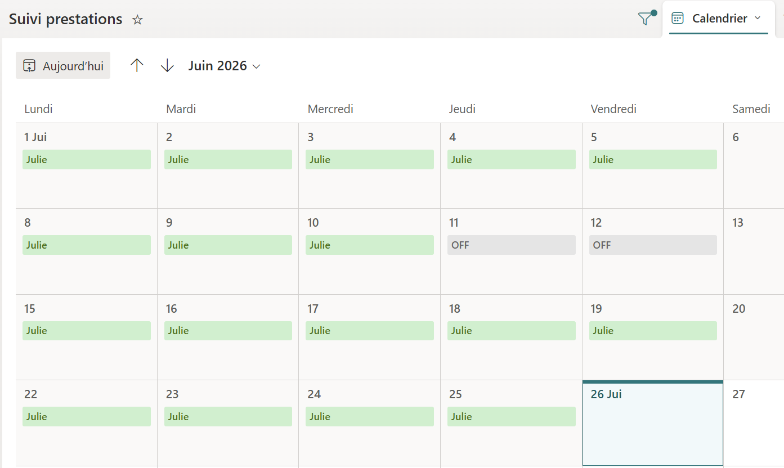Viewport: 784px width, 468px height.
Task: Open Julie event on June 9
Action: click(228, 245)
